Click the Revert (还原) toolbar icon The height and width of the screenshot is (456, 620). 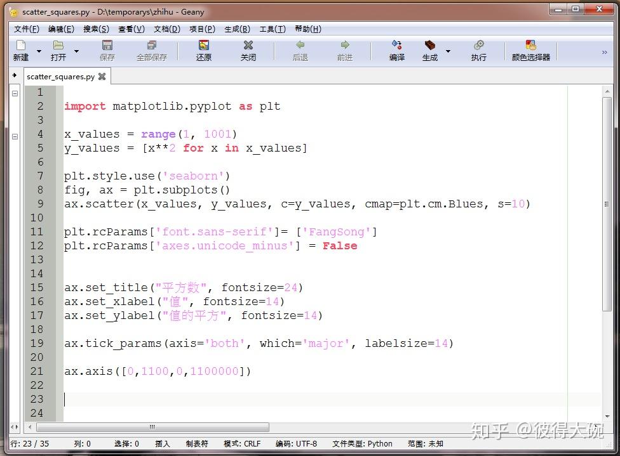click(204, 45)
